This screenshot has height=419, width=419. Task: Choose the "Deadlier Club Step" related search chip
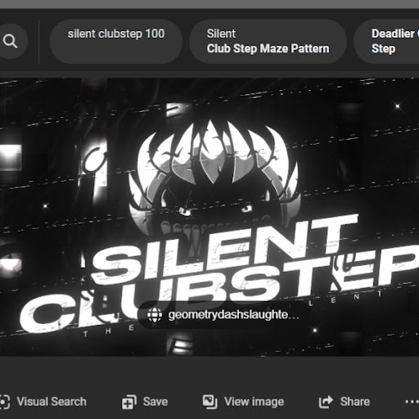click(x=386, y=42)
